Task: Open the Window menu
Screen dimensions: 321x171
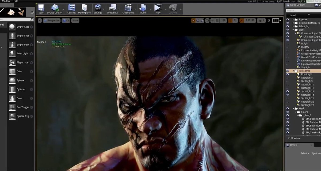Action: click(6, 1)
